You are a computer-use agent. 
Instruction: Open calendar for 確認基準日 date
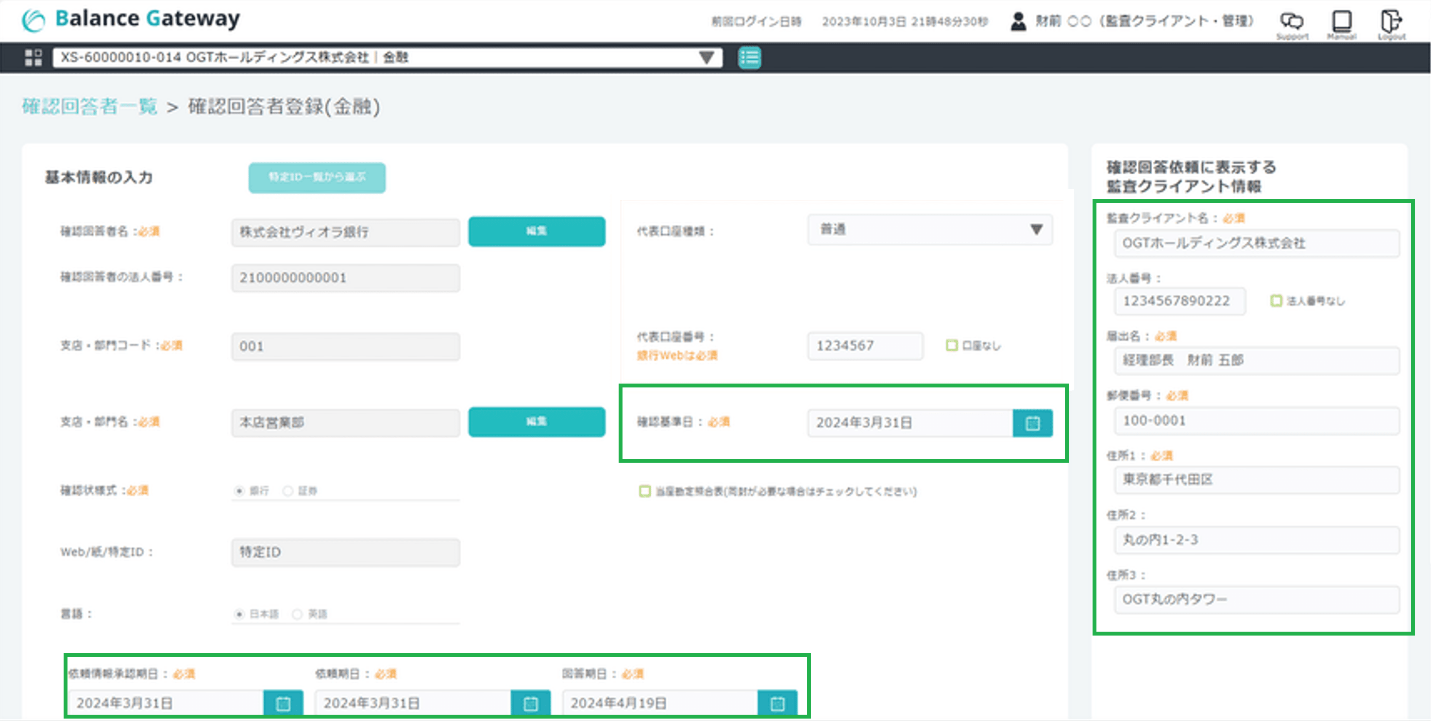[1032, 423]
